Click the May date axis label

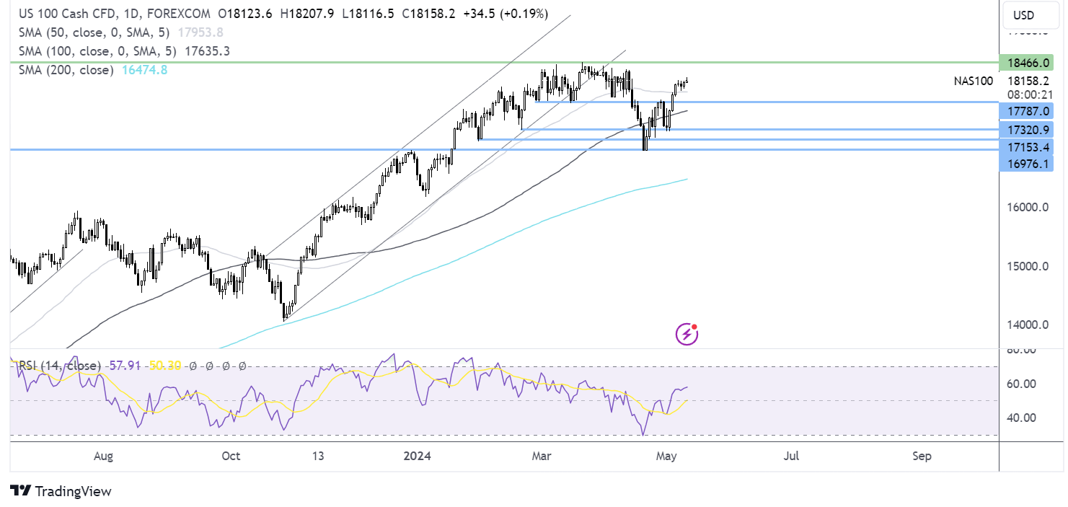pyautogui.click(x=665, y=456)
